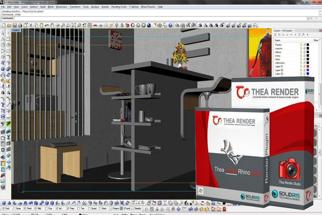Click the move layer up triangle icon

(x=287, y=35)
